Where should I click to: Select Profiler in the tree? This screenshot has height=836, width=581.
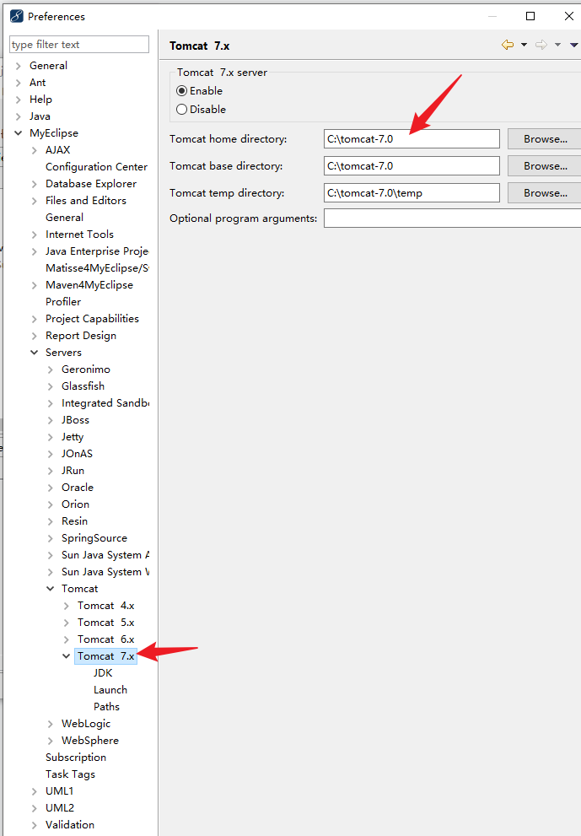pos(63,302)
